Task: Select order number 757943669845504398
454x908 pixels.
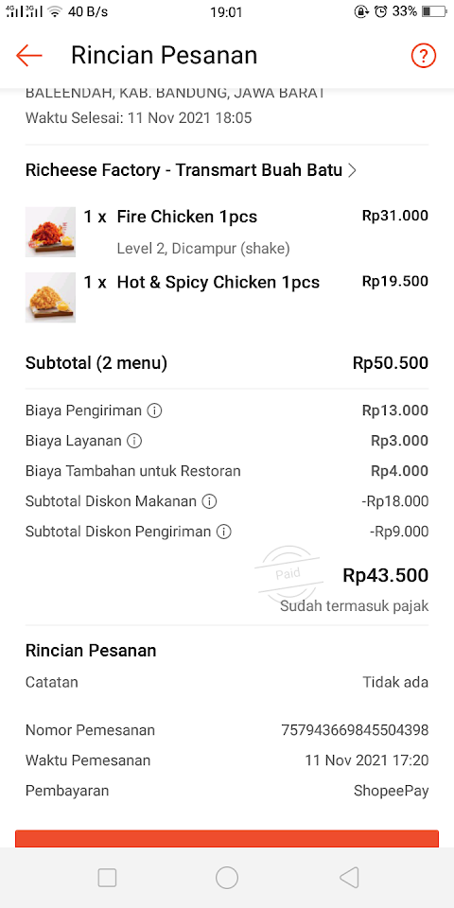Action: pos(355,730)
